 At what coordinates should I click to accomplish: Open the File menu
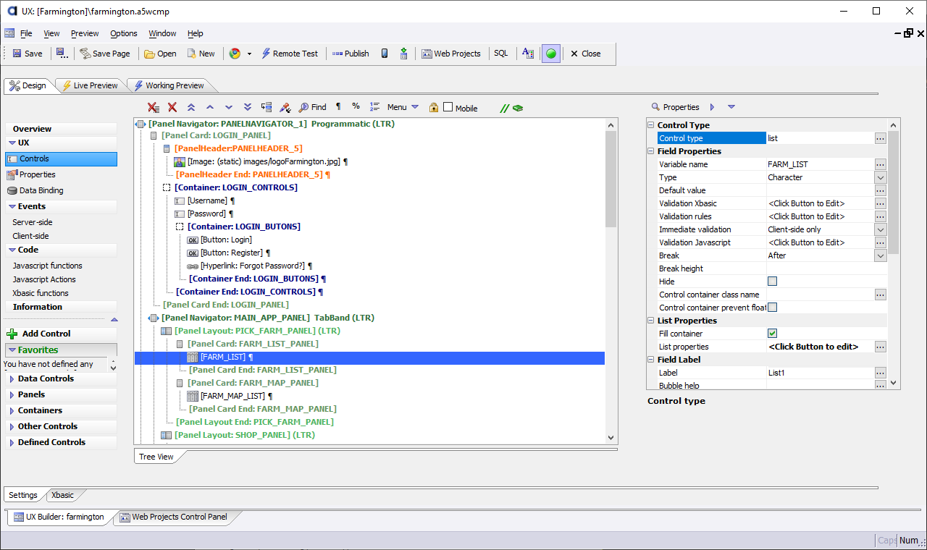click(26, 33)
